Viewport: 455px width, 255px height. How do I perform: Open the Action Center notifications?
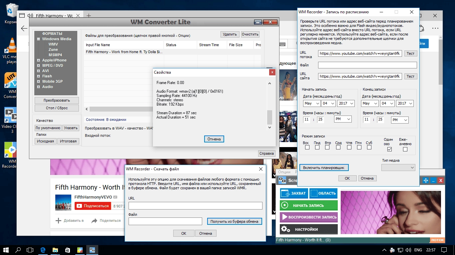click(444, 250)
